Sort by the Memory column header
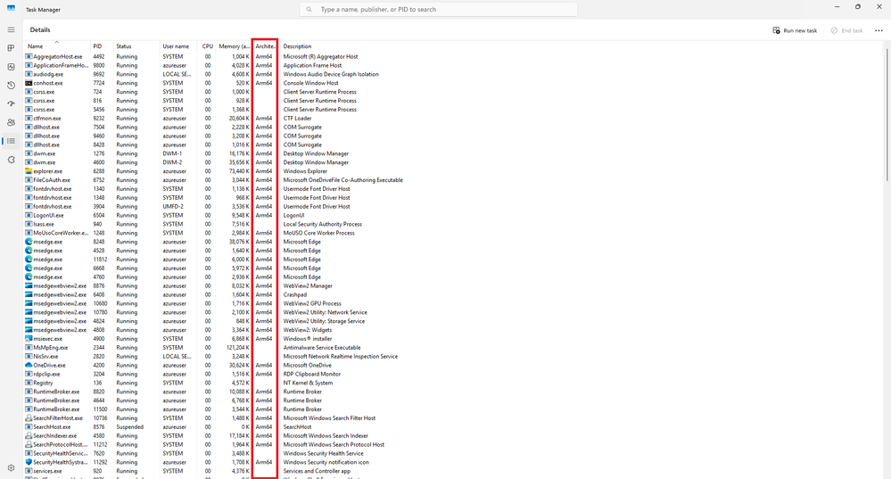This screenshot has width=891, height=479. pos(234,46)
